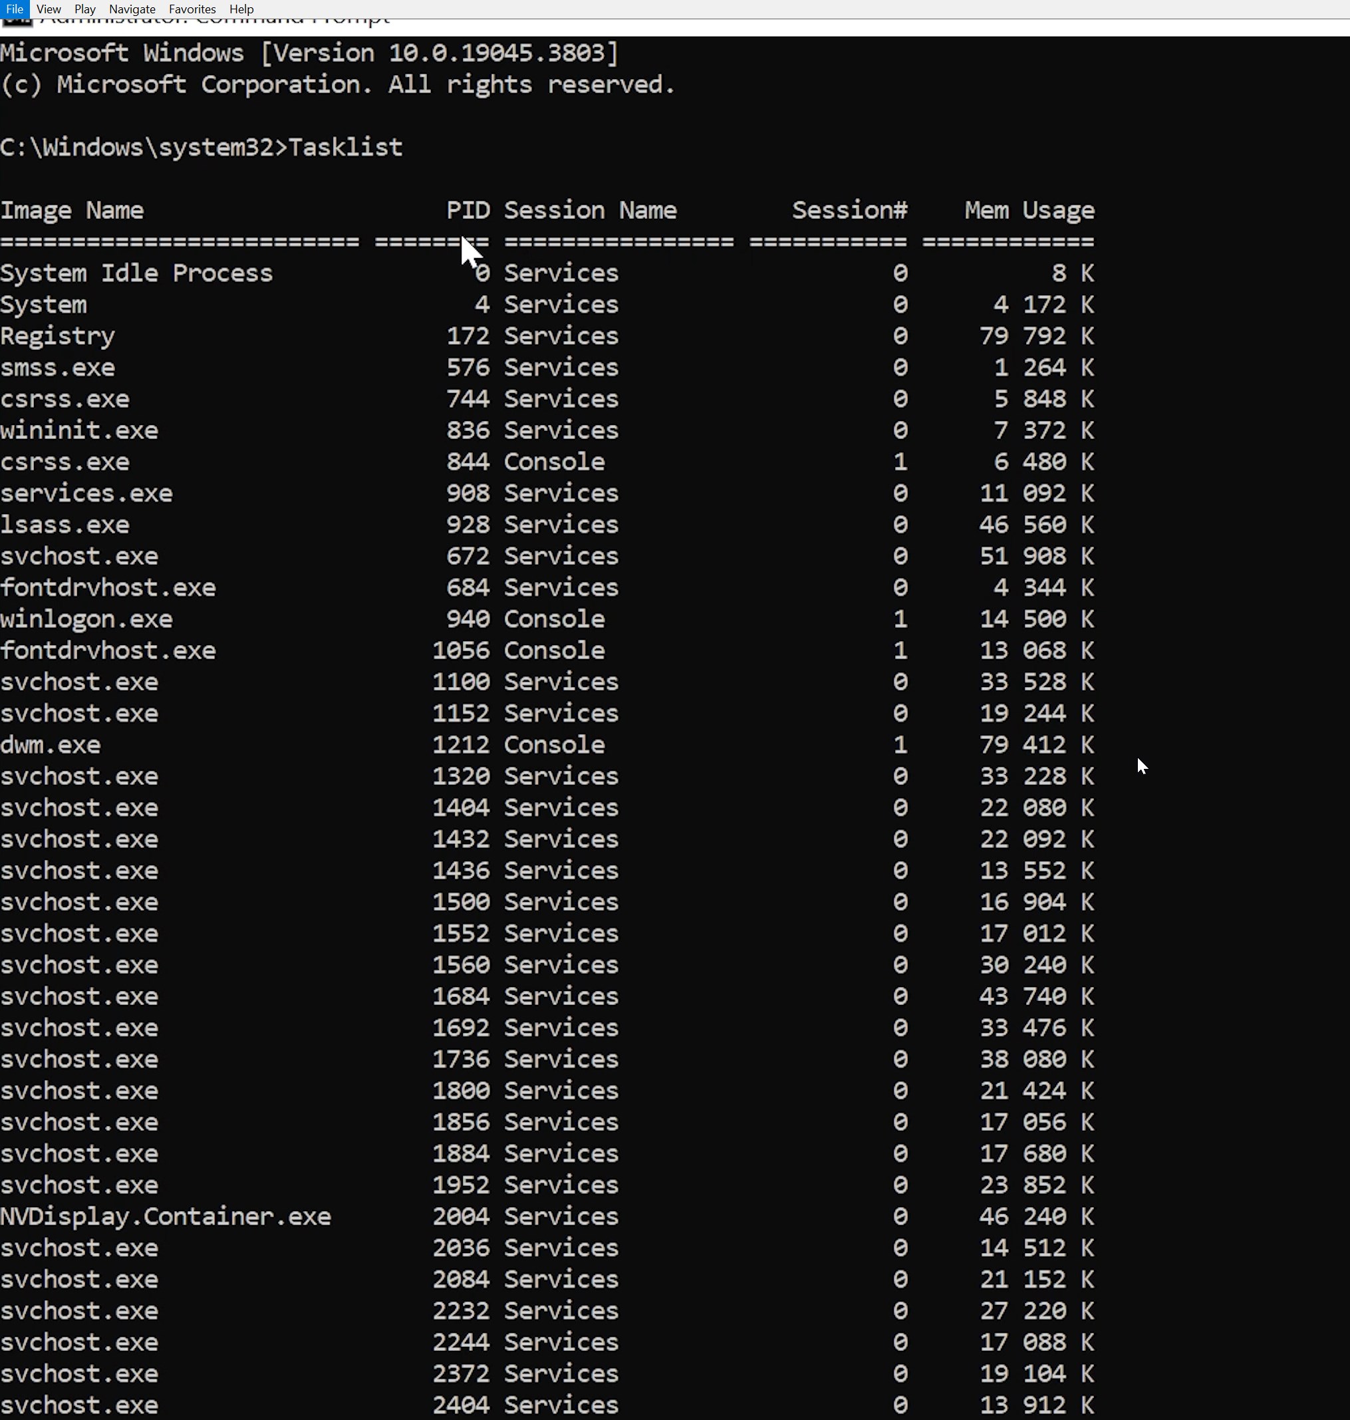Click memory value 79 412 K of dwm.exe
1350x1420 pixels.
pos(1037,745)
